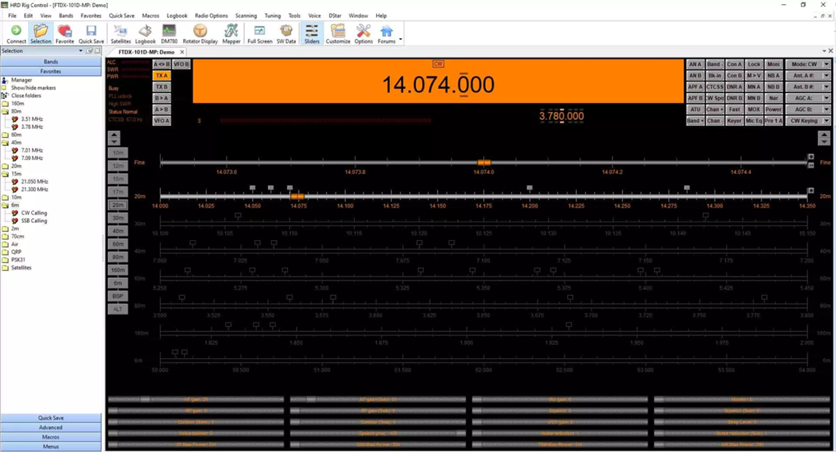This screenshot has width=836, height=452.
Task: Enable the MOX transmit toggle
Action: [754, 109]
